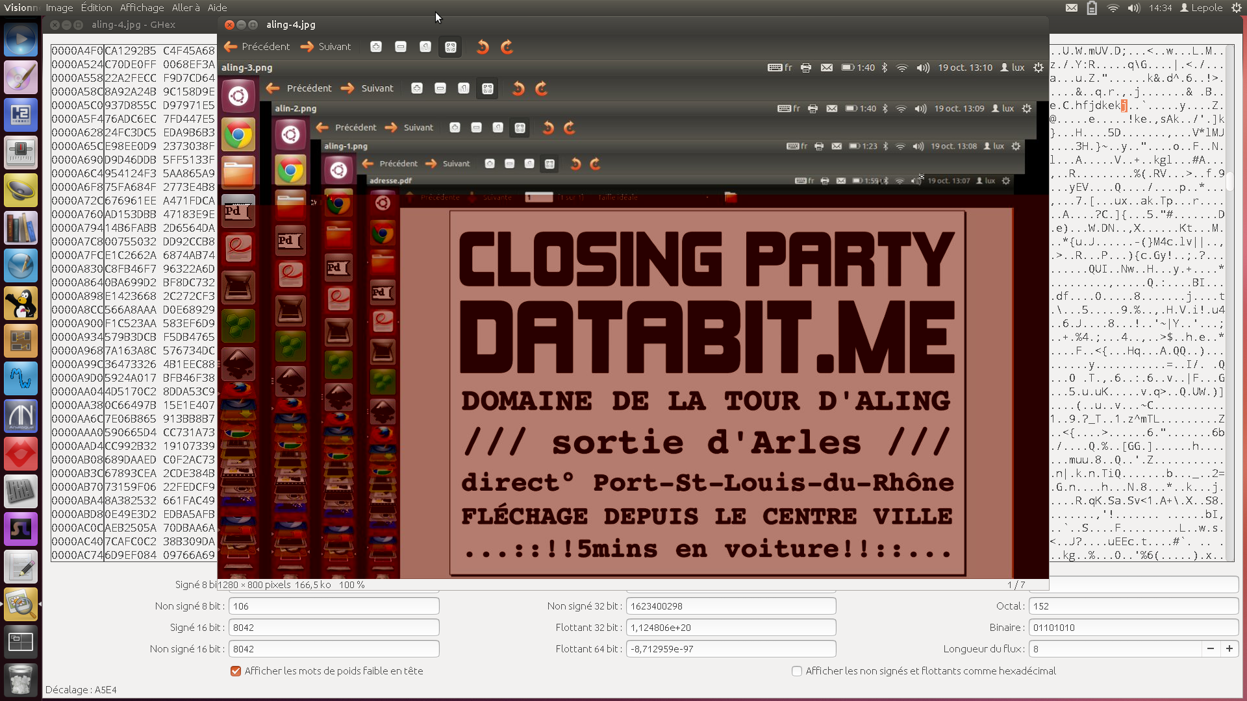Rotate image left with counterclockwise arrow

pos(483,47)
